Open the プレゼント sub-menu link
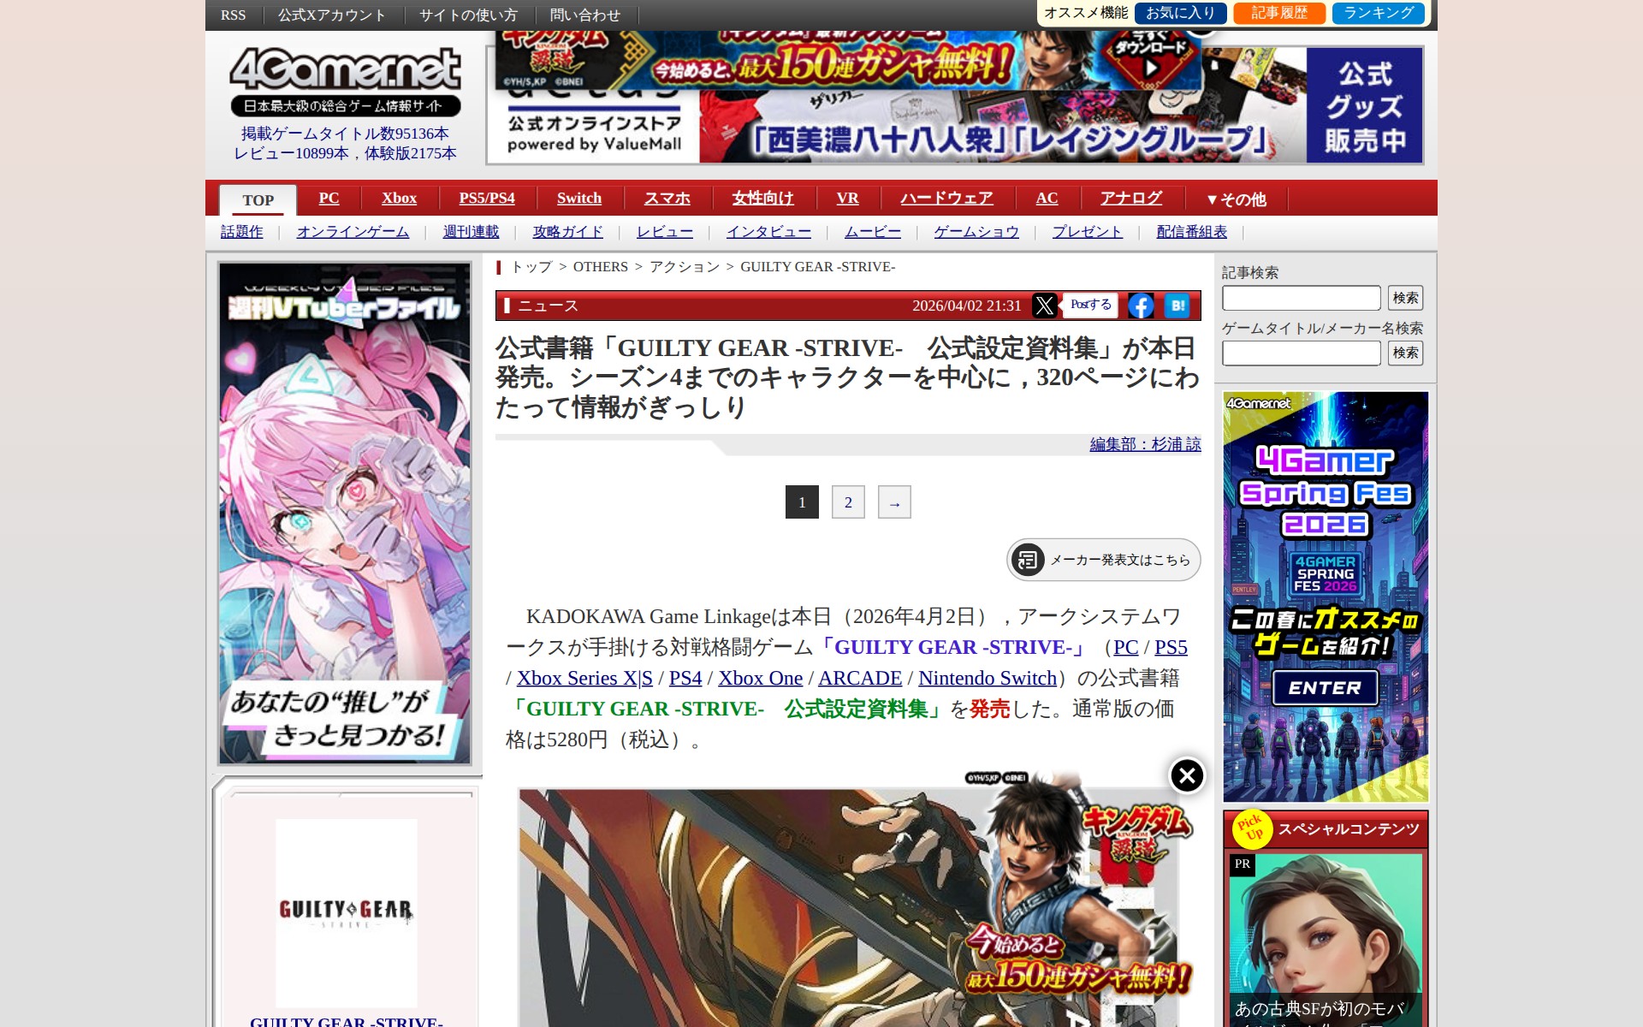This screenshot has width=1643, height=1027. click(1087, 232)
